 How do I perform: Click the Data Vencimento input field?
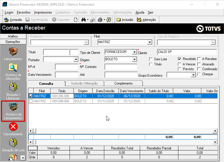[66, 75]
